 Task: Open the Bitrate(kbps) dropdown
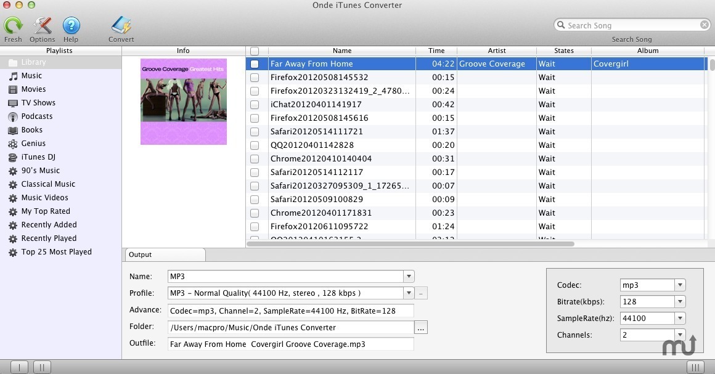pyautogui.click(x=679, y=302)
